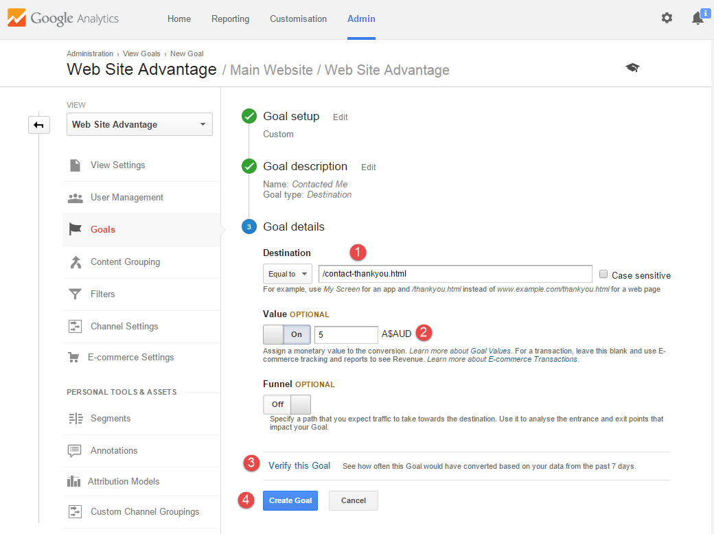Viewport: 714px width, 534px height.
Task: Turn on the Funnel toggle switch
Action: click(287, 404)
